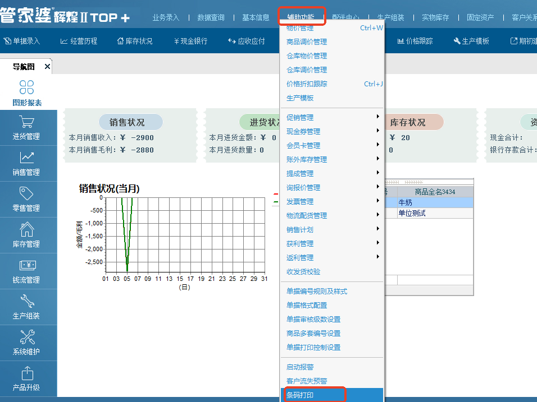Close the 导航图 tab
The width and height of the screenshot is (537, 402).
[x=47, y=67]
